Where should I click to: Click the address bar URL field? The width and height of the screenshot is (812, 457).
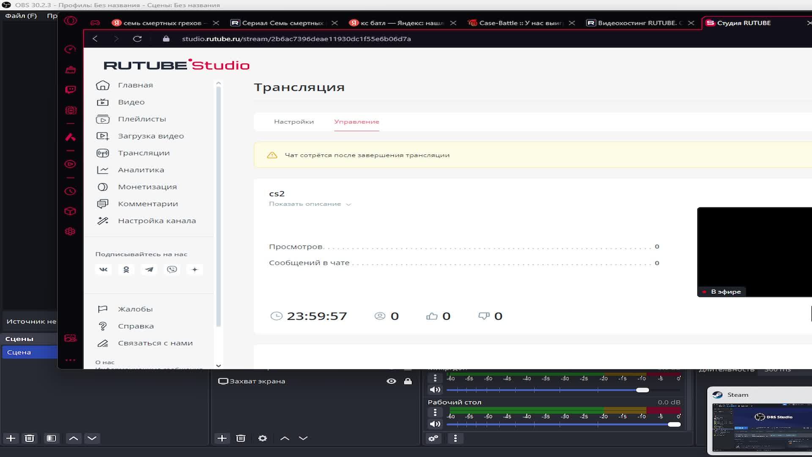[x=296, y=39]
